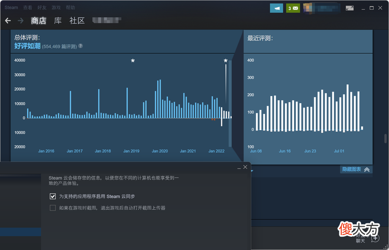Go back with the left arrow
Screen dimensions: 389x250
coord(8,21)
